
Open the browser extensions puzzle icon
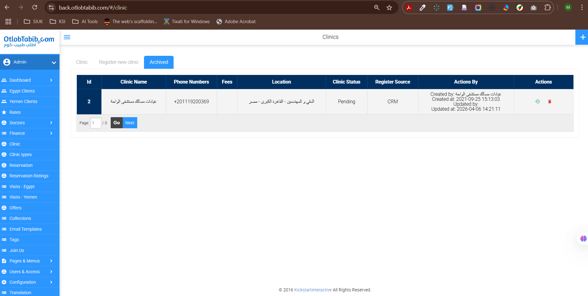(x=548, y=7)
